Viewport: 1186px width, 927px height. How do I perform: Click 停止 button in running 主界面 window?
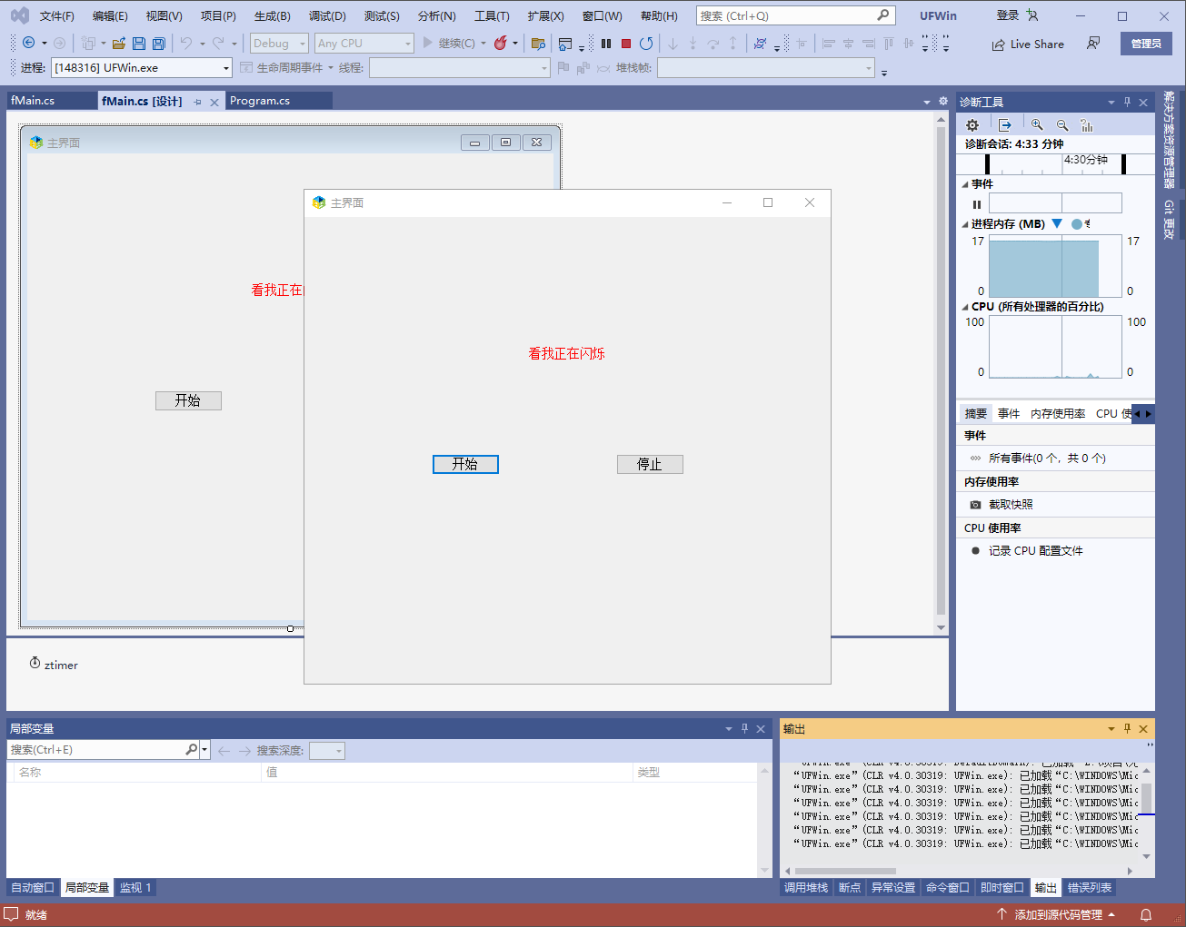pos(650,464)
